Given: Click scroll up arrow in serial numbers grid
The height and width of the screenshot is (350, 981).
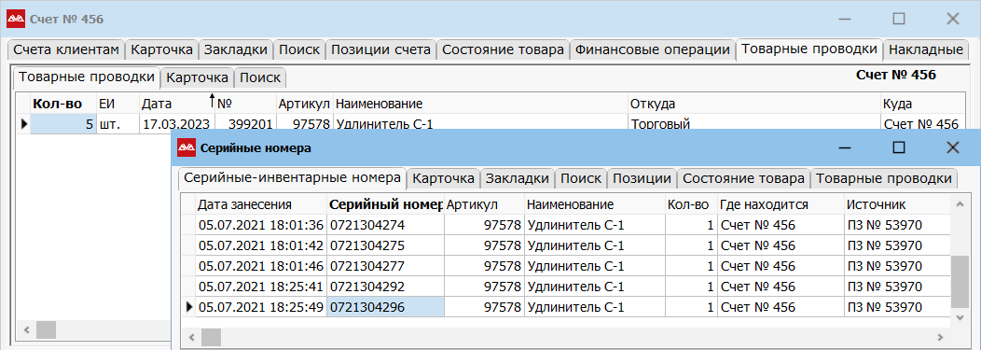Looking at the screenshot, I should 958,203.
